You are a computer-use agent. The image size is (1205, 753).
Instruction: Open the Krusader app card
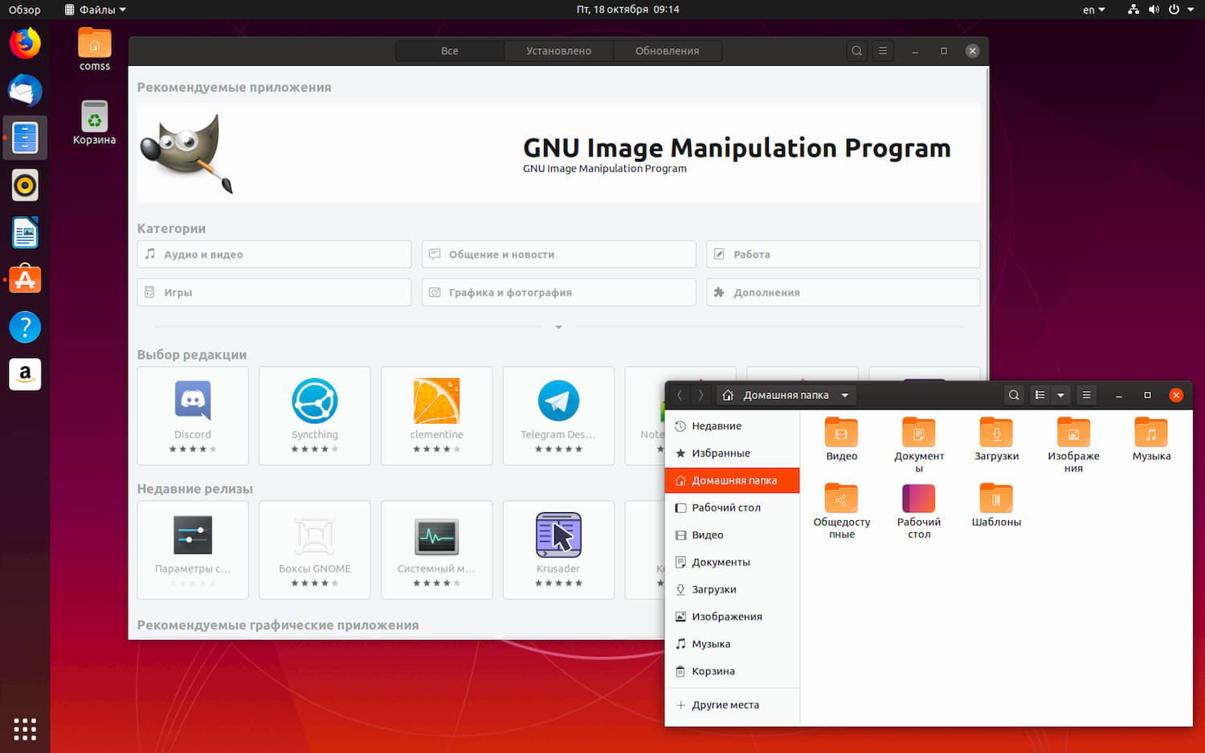tap(558, 550)
